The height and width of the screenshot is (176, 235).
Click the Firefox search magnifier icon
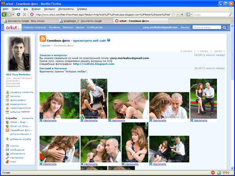pyautogui.click(x=231, y=14)
